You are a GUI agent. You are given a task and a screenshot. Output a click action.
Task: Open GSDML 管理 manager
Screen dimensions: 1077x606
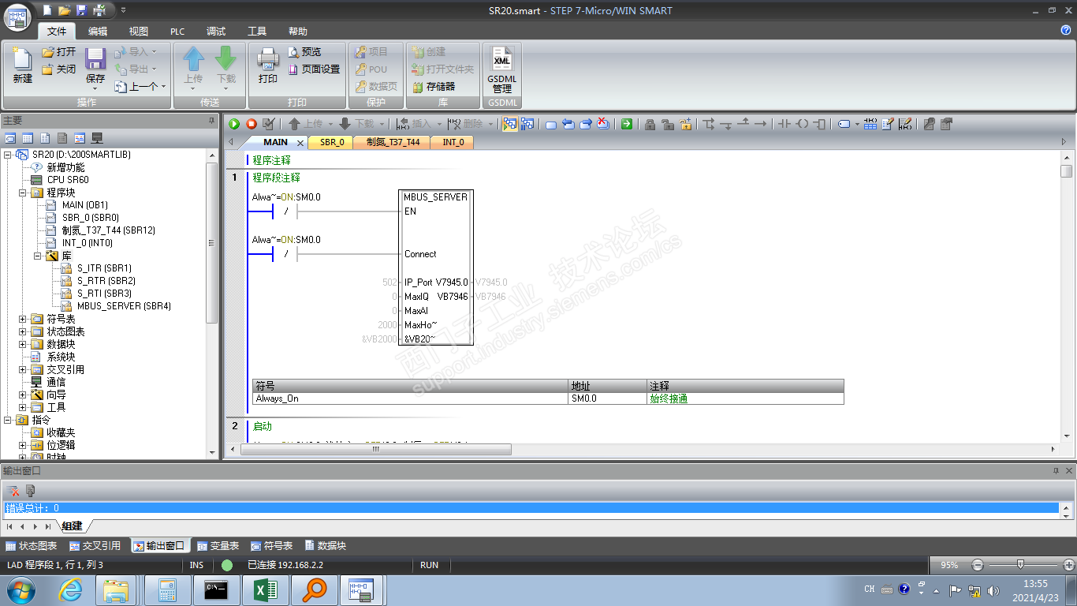click(x=502, y=69)
